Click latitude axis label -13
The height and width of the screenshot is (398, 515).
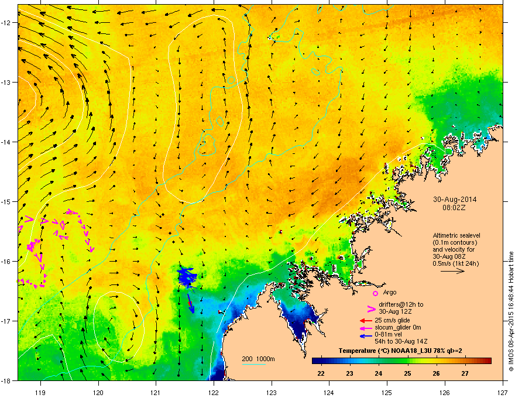(x=6, y=83)
